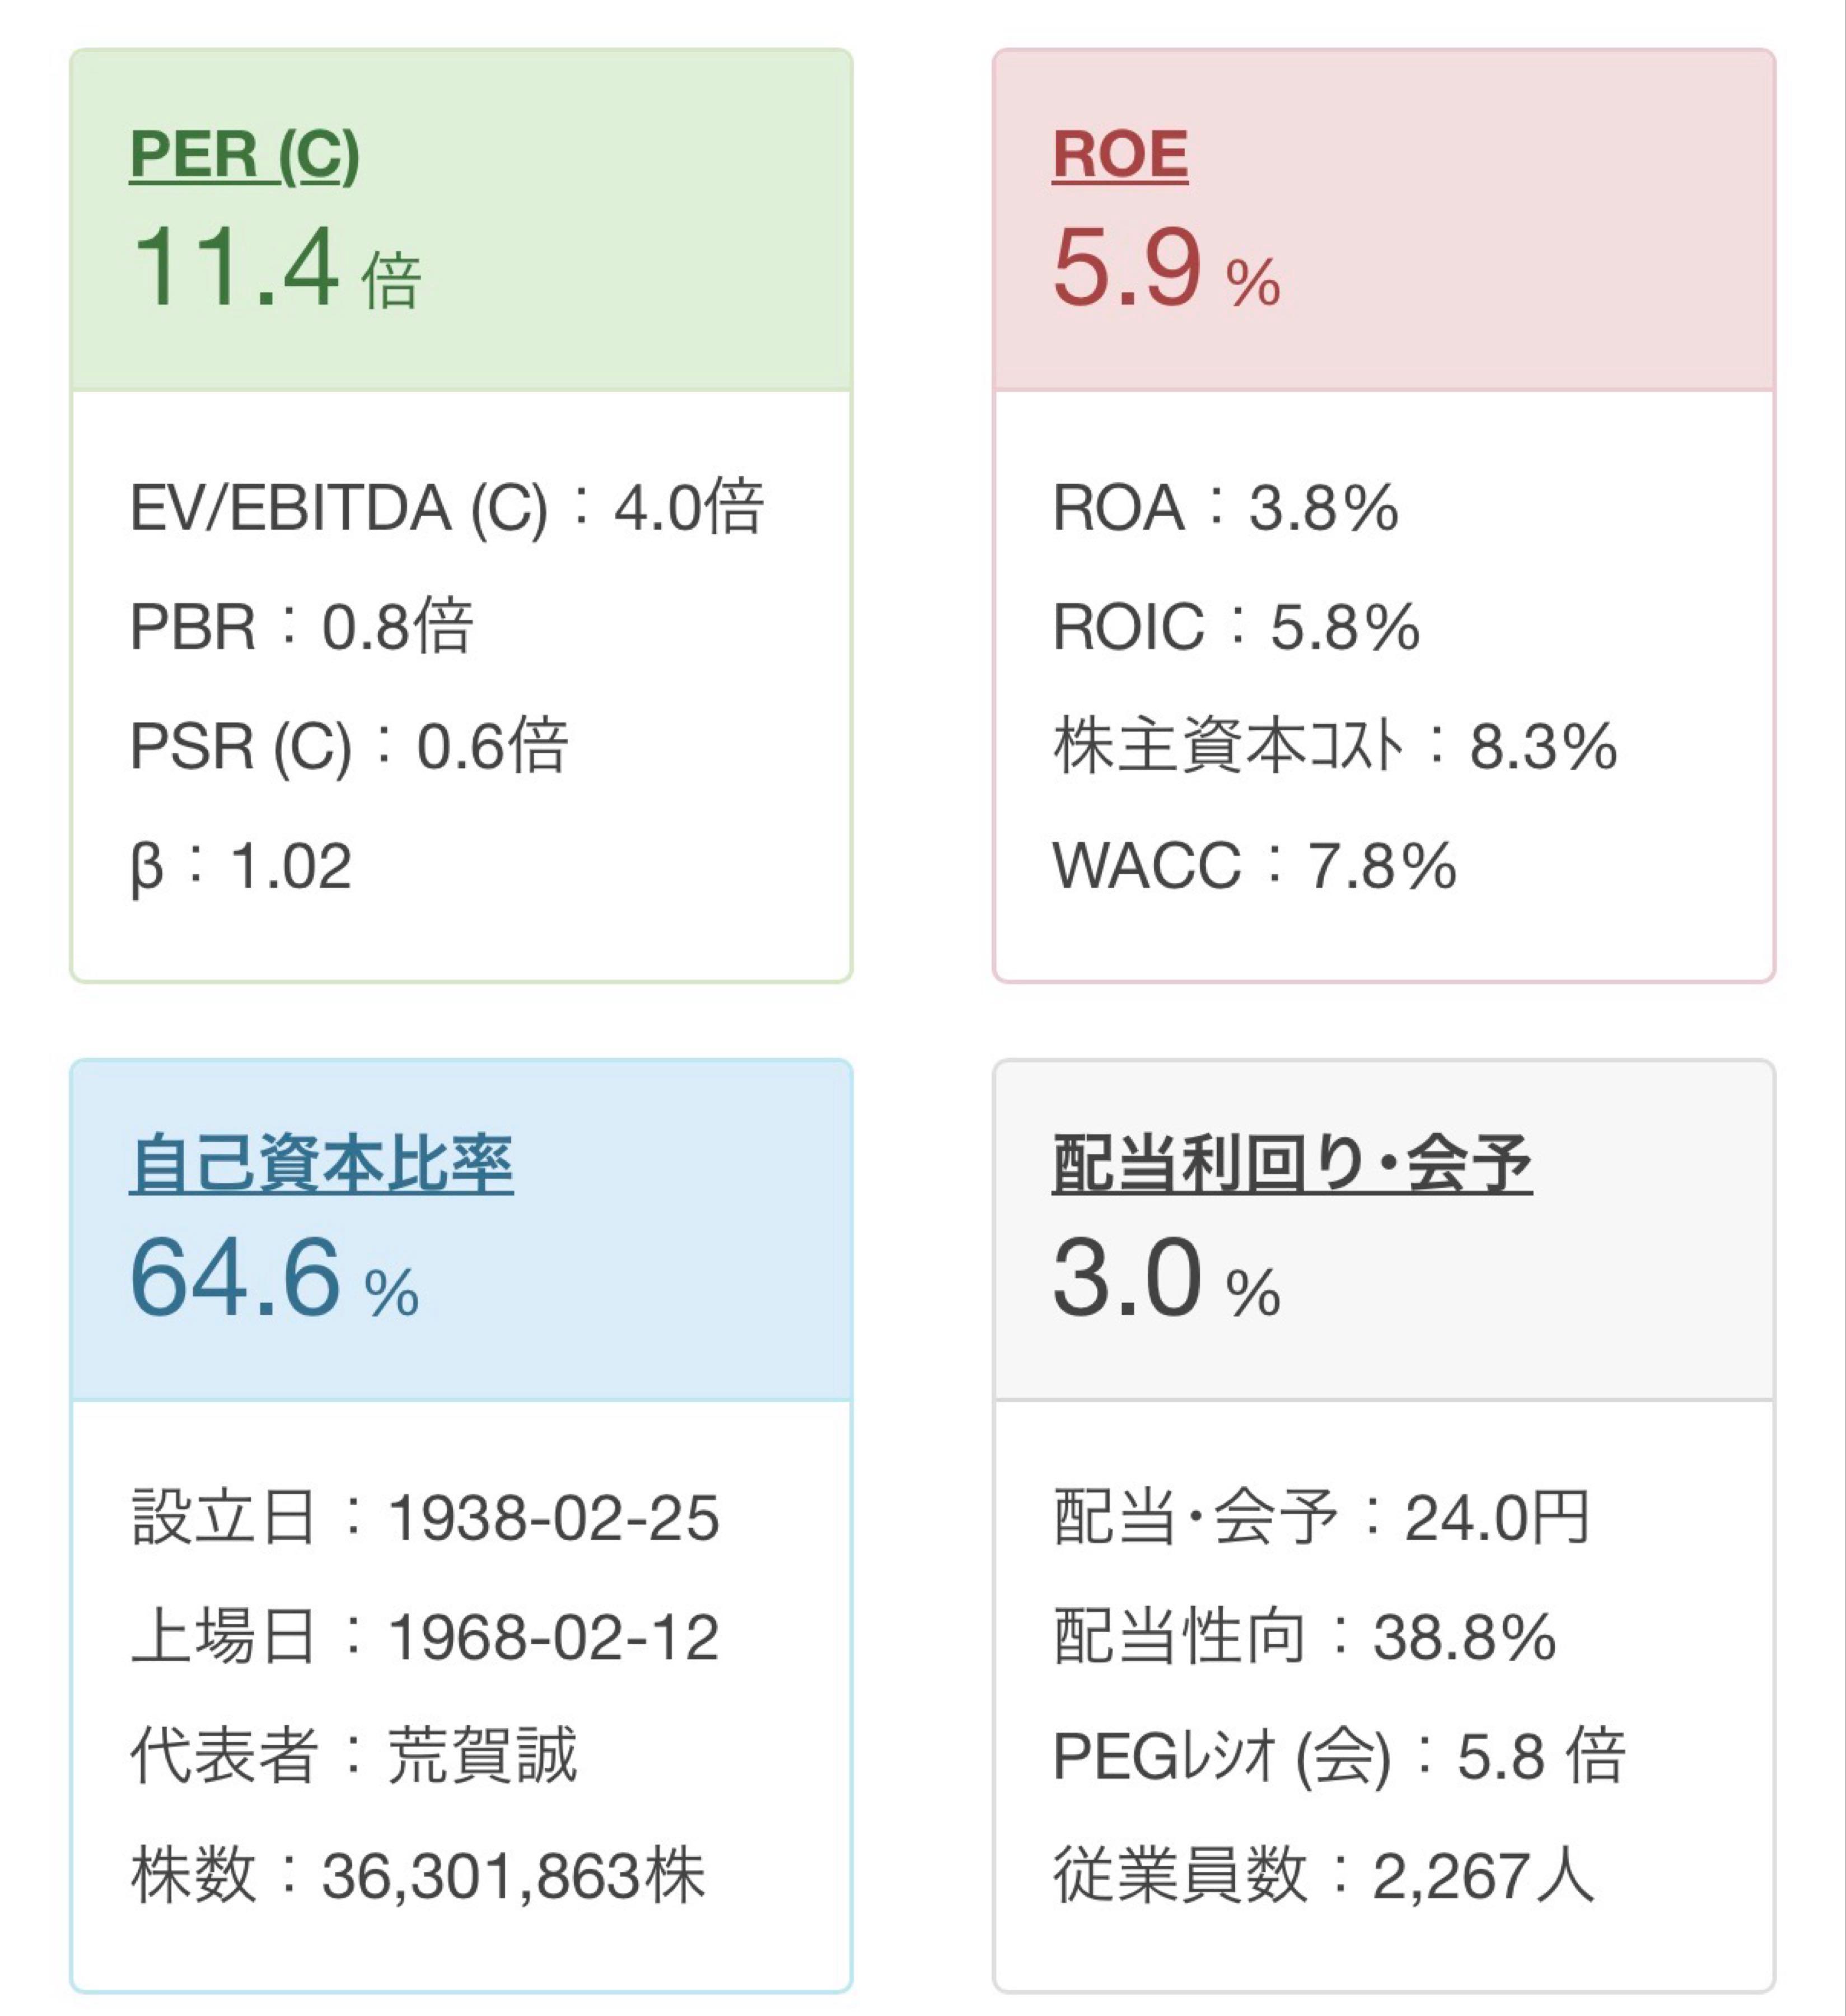Open the PER (C) link
The height and width of the screenshot is (2016, 1846).
coord(245,155)
